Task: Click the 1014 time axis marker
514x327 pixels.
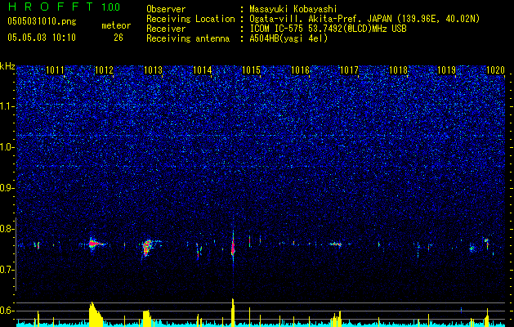Action: point(203,70)
